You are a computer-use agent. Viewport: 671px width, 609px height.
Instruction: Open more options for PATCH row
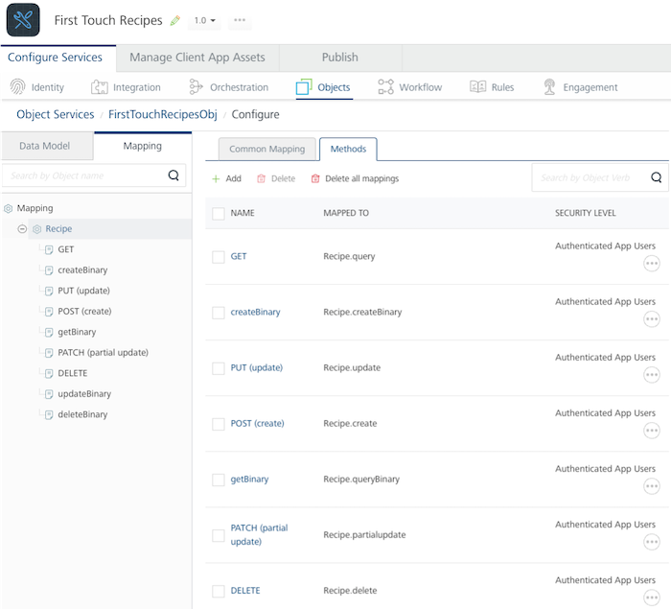click(651, 542)
